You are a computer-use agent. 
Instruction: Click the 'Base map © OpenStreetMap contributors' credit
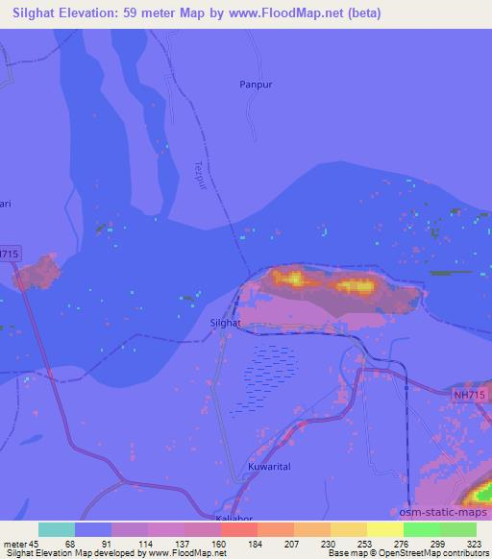[x=408, y=553]
